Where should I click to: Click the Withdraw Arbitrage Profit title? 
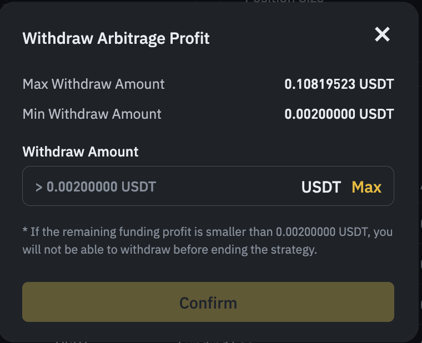click(x=116, y=38)
